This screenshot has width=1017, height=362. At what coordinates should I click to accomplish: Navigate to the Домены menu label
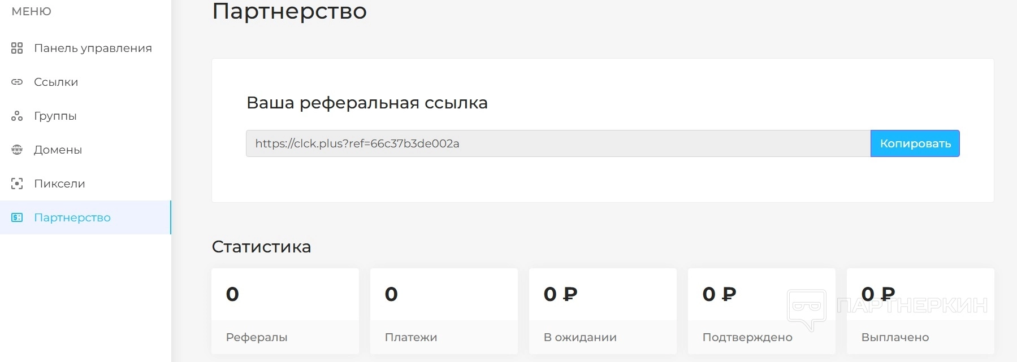click(x=58, y=150)
